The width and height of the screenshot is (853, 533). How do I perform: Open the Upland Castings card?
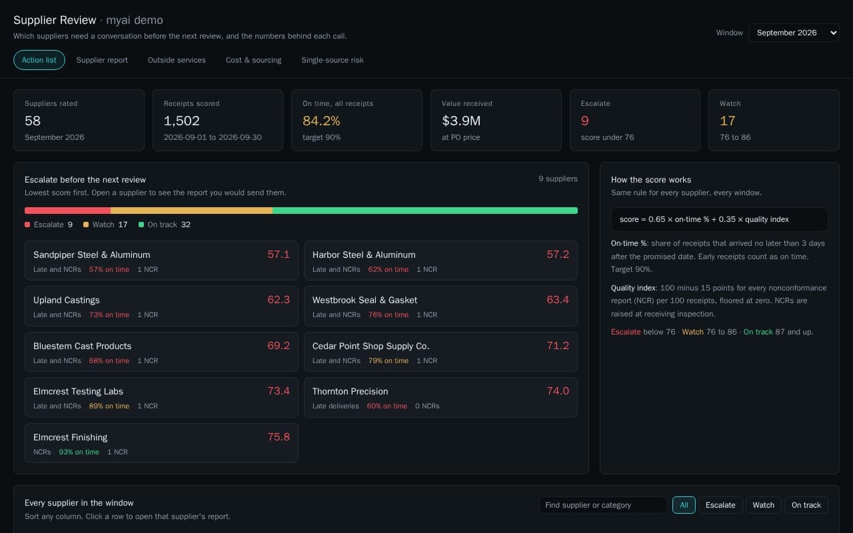(161, 306)
